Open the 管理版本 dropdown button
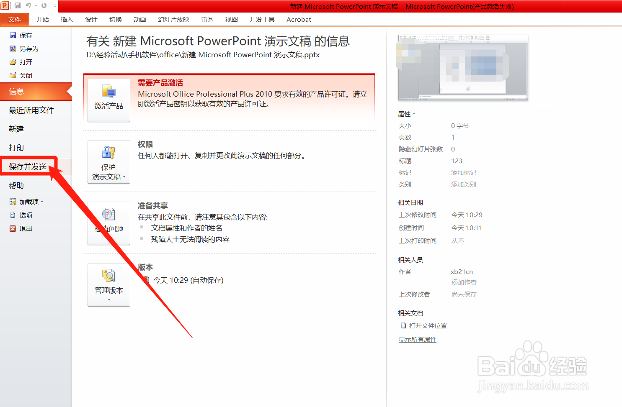Image resolution: width=622 pixels, height=407 pixels. pos(109,284)
